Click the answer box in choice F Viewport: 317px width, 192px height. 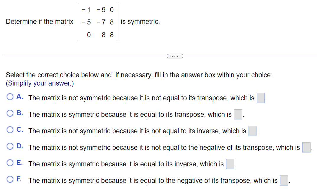click(283, 180)
